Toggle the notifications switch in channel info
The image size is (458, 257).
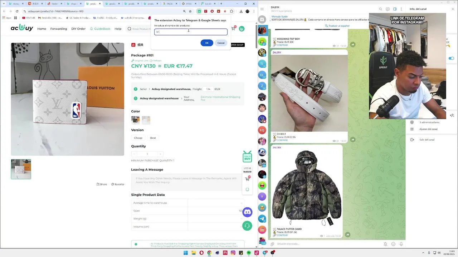(451, 58)
